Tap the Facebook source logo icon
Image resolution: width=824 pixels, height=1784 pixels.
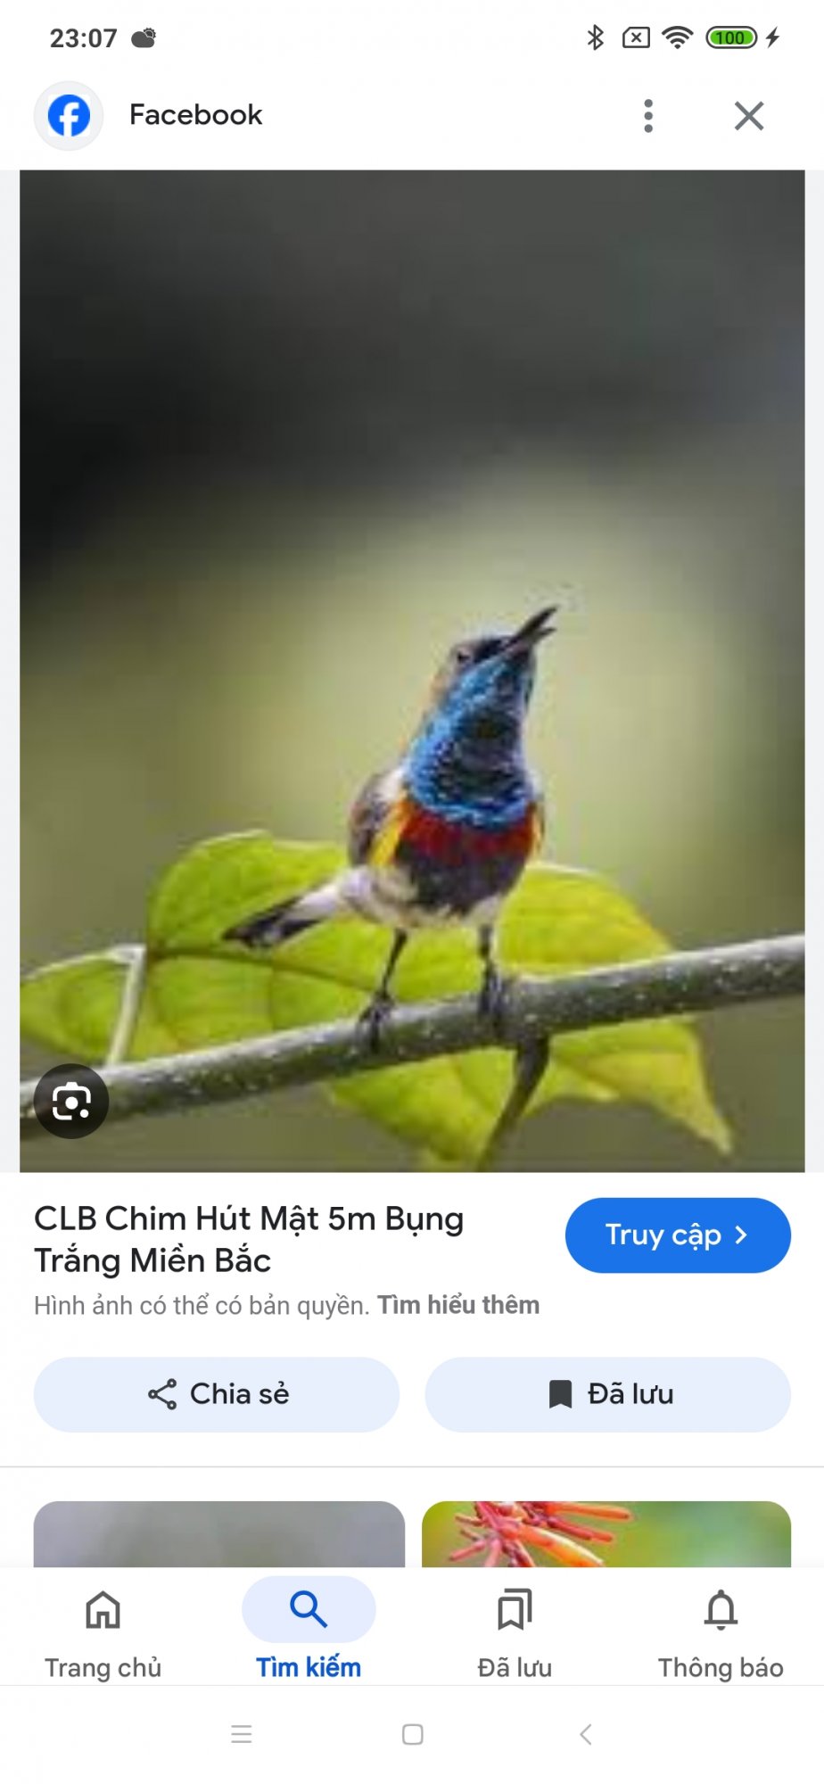click(x=69, y=116)
